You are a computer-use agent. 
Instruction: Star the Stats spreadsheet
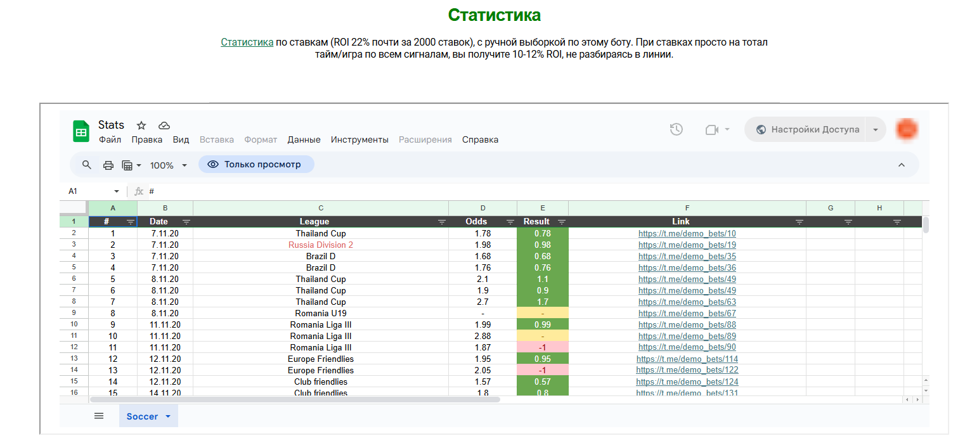pos(141,125)
